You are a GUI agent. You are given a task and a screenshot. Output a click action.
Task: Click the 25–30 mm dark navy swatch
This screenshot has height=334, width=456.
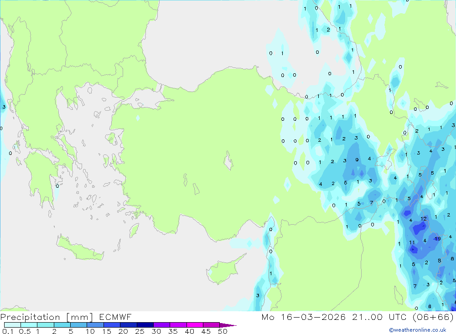(145, 325)
